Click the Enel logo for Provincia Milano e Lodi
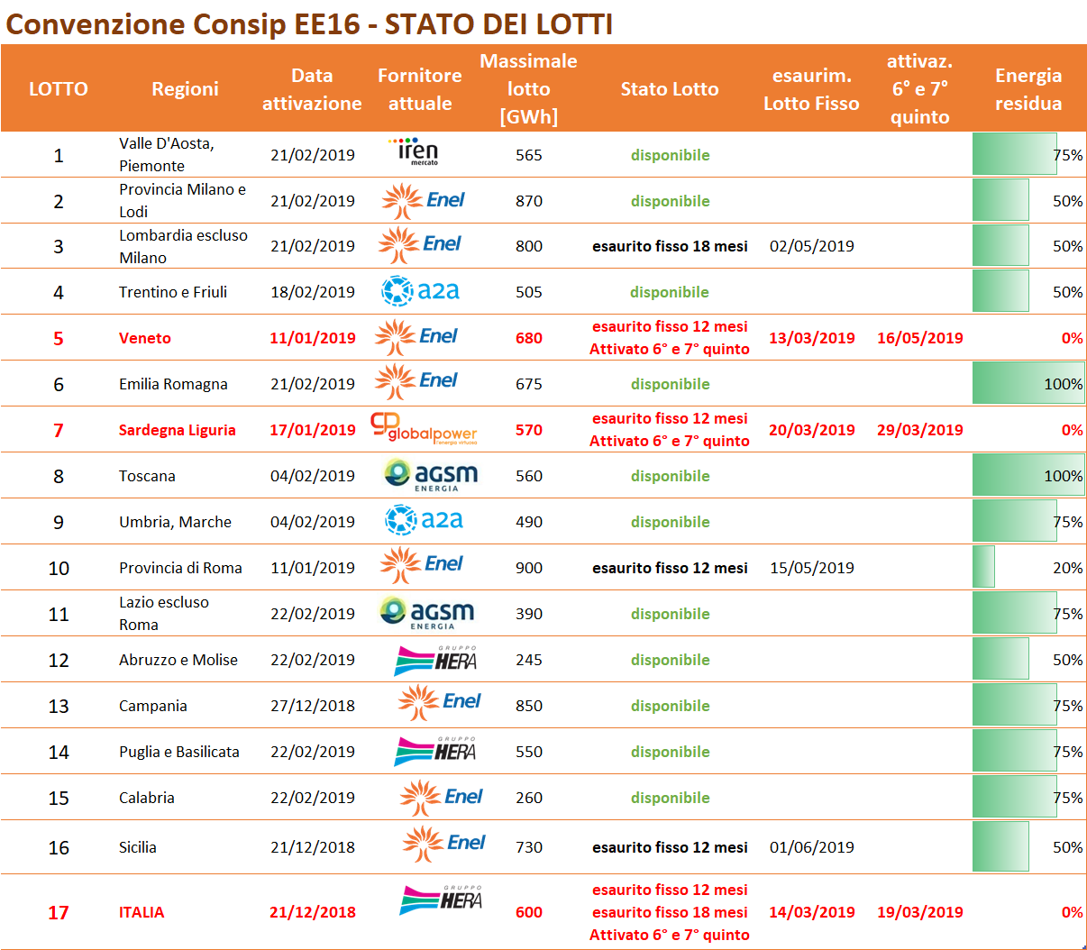 point(423,201)
